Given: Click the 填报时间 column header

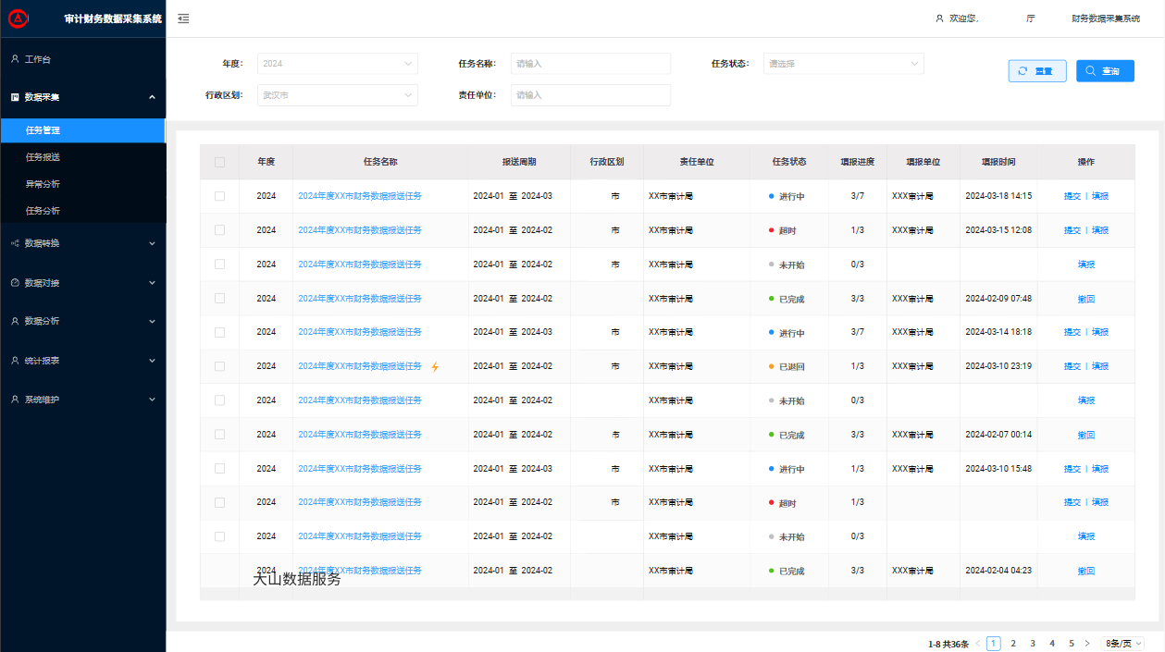Looking at the screenshot, I should 998,162.
